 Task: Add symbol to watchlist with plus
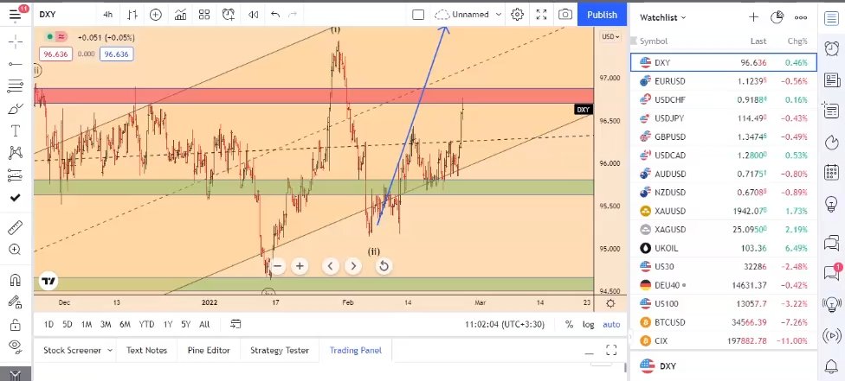(x=753, y=16)
